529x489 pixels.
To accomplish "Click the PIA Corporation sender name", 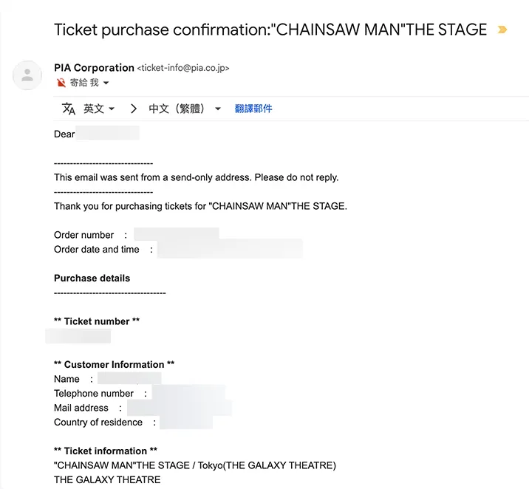I will coord(94,68).
